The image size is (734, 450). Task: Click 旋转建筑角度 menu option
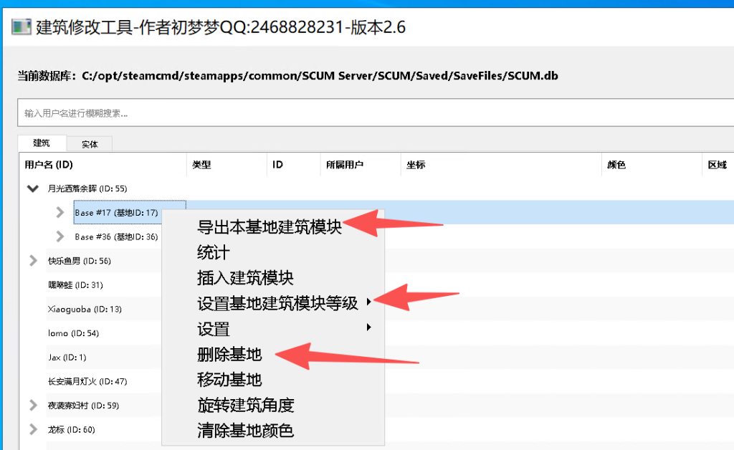(x=245, y=405)
